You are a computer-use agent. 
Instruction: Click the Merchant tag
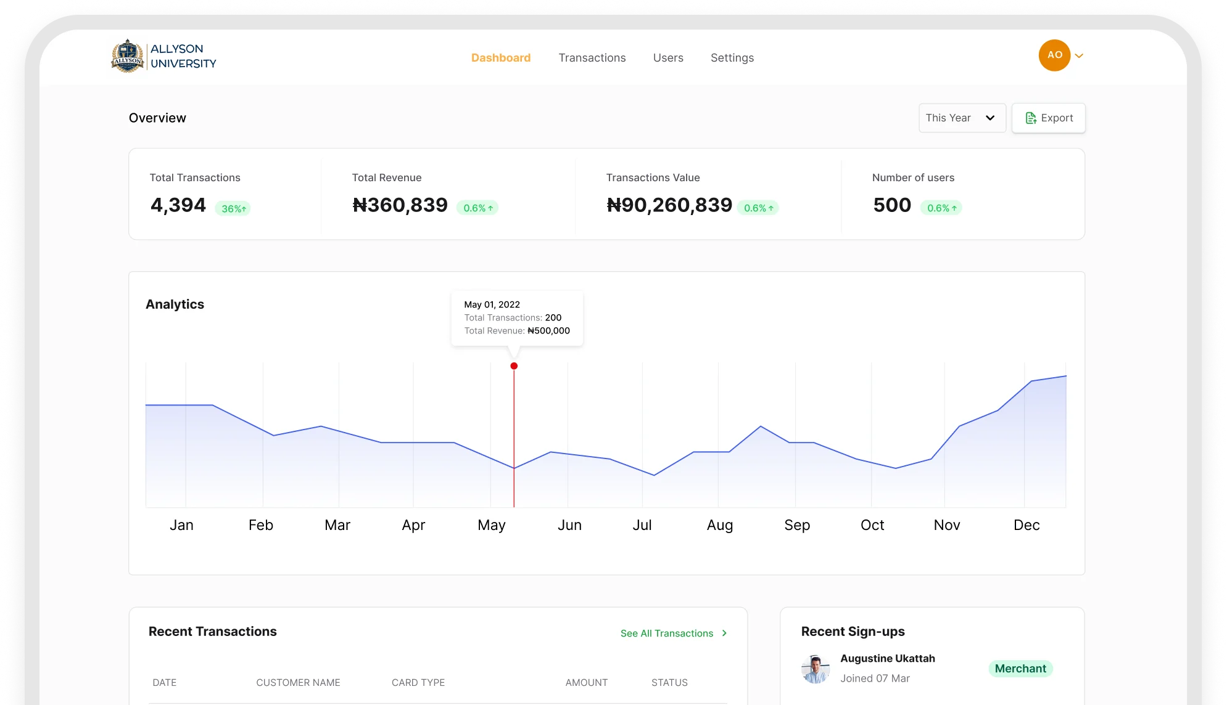coord(1020,669)
